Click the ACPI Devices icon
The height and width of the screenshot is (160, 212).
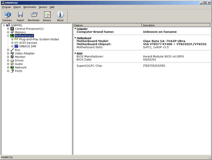click(x=16, y=43)
